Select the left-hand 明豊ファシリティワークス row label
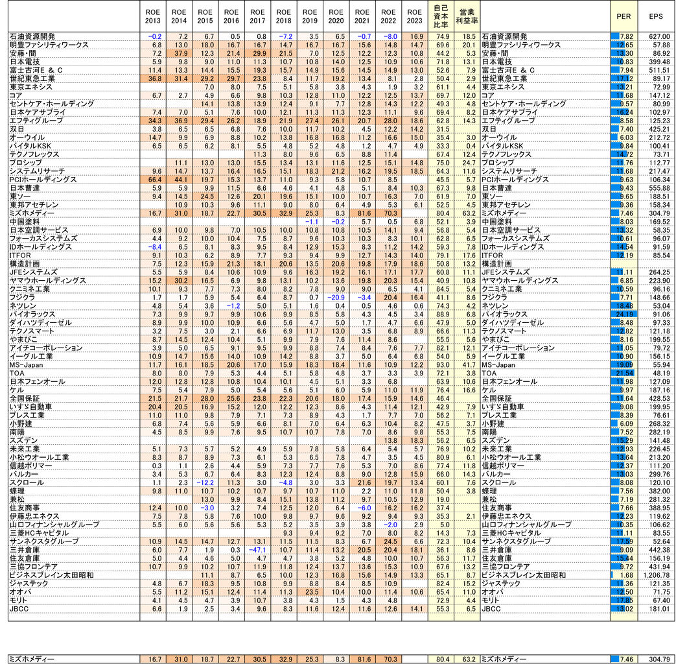 (49, 45)
